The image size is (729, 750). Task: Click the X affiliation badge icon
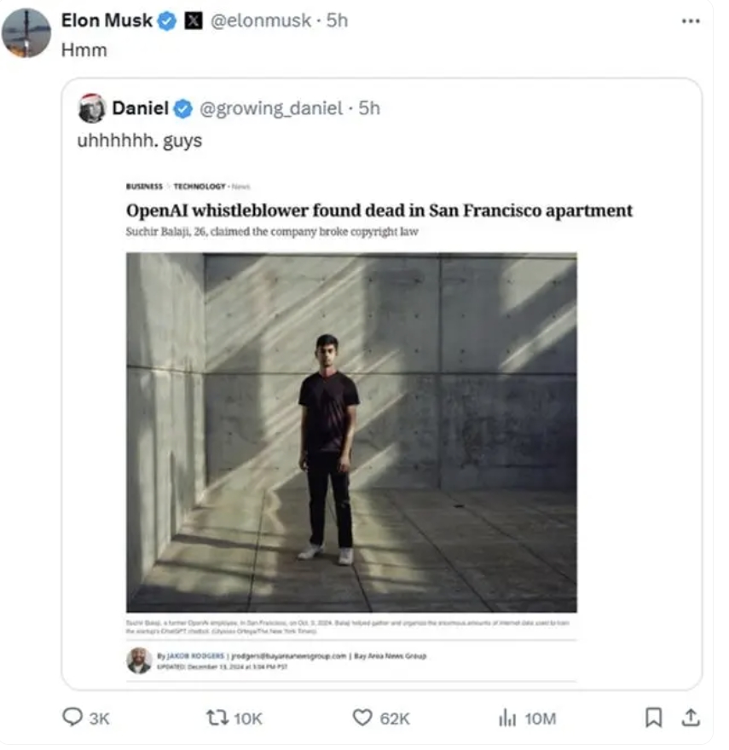coord(193,21)
